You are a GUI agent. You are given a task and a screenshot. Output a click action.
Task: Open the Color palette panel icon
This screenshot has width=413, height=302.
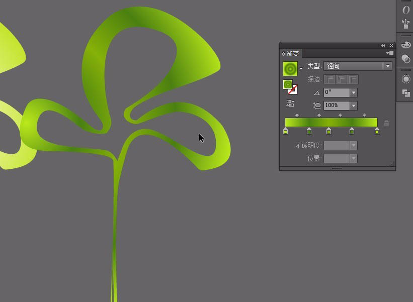pyautogui.click(x=406, y=45)
